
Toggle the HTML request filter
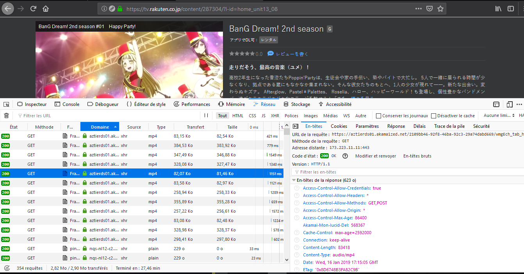click(x=238, y=116)
